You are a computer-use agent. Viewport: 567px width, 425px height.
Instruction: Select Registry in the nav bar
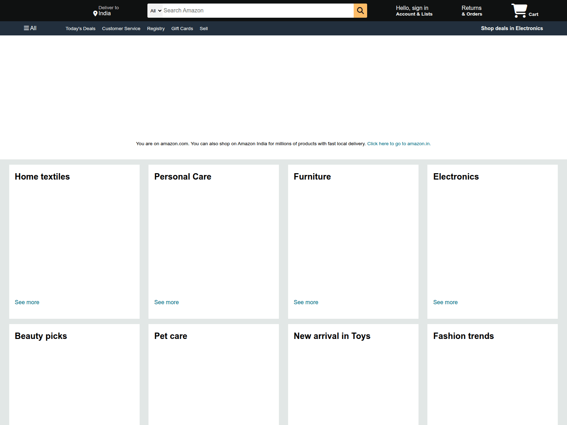coord(156,29)
